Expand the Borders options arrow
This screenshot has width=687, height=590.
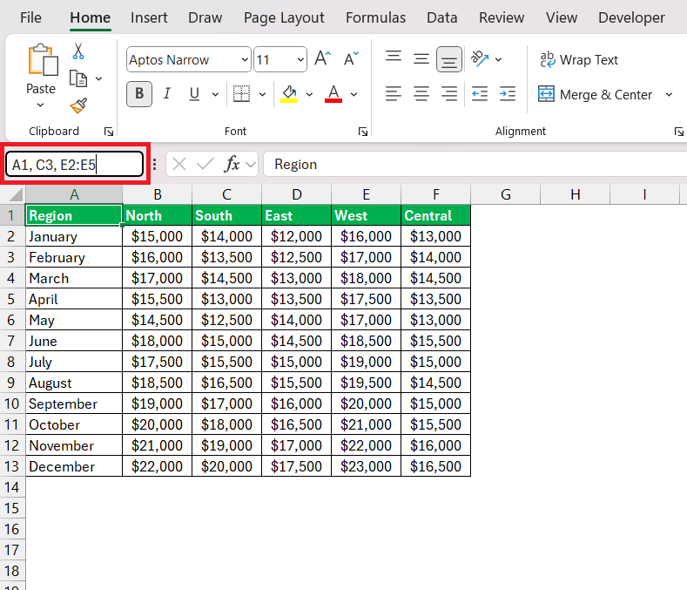pos(262,94)
